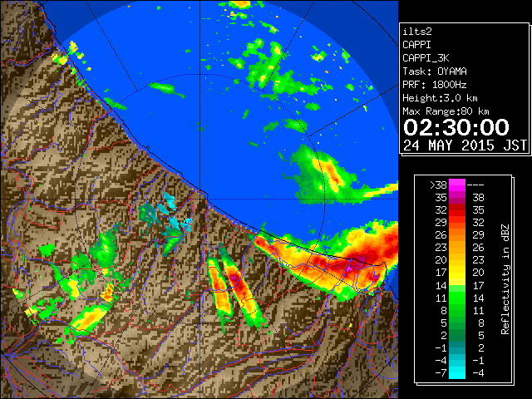
Task: Click the red-cored echo cell offshore east
Action: (332, 175)
